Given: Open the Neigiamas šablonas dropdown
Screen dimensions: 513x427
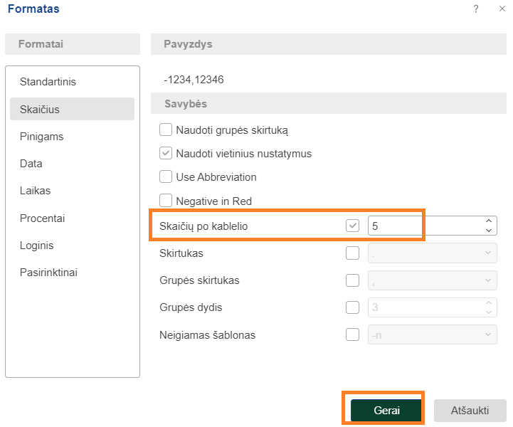Looking at the screenshot, I should tap(432, 334).
